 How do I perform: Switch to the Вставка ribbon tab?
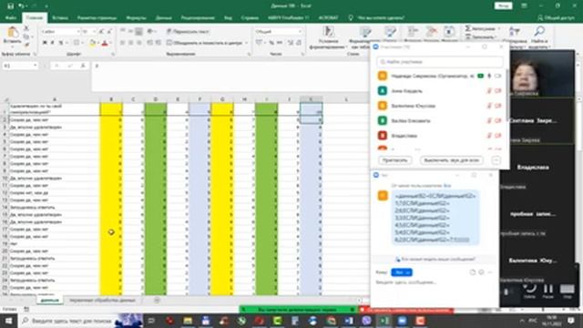(60, 17)
